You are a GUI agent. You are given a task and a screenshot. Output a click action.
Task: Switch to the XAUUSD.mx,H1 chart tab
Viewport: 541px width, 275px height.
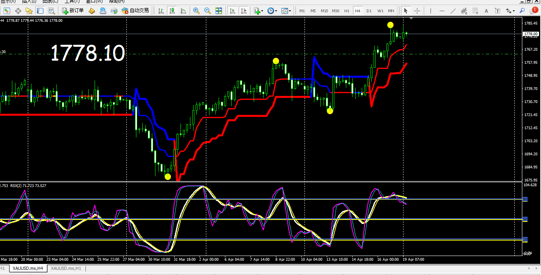(66, 268)
